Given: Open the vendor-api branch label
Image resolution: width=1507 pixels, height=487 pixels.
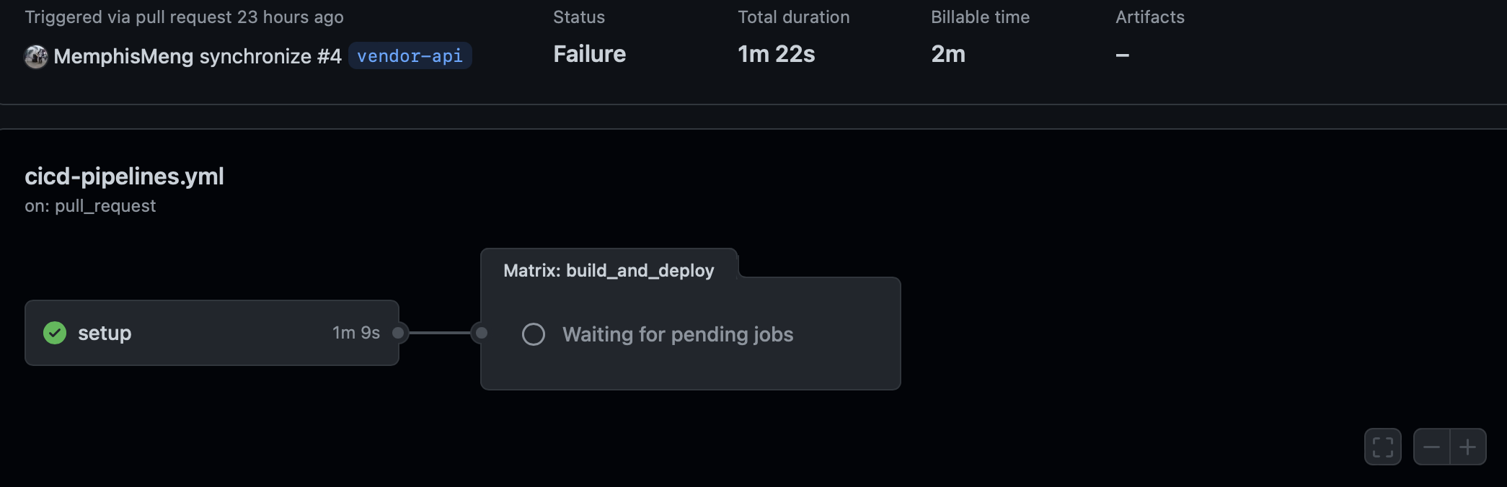Looking at the screenshot, I should pos(410,55).
